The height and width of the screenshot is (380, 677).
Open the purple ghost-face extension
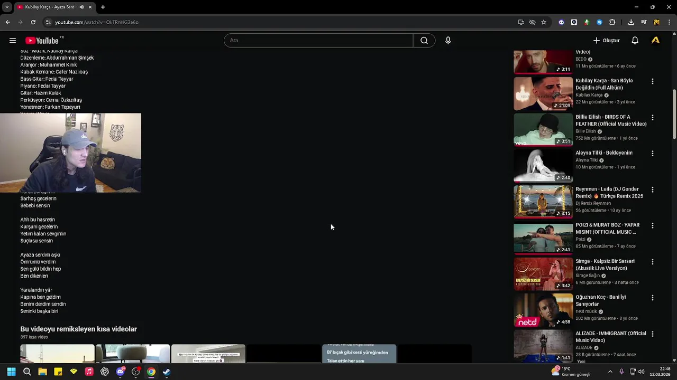coord(561,22)
